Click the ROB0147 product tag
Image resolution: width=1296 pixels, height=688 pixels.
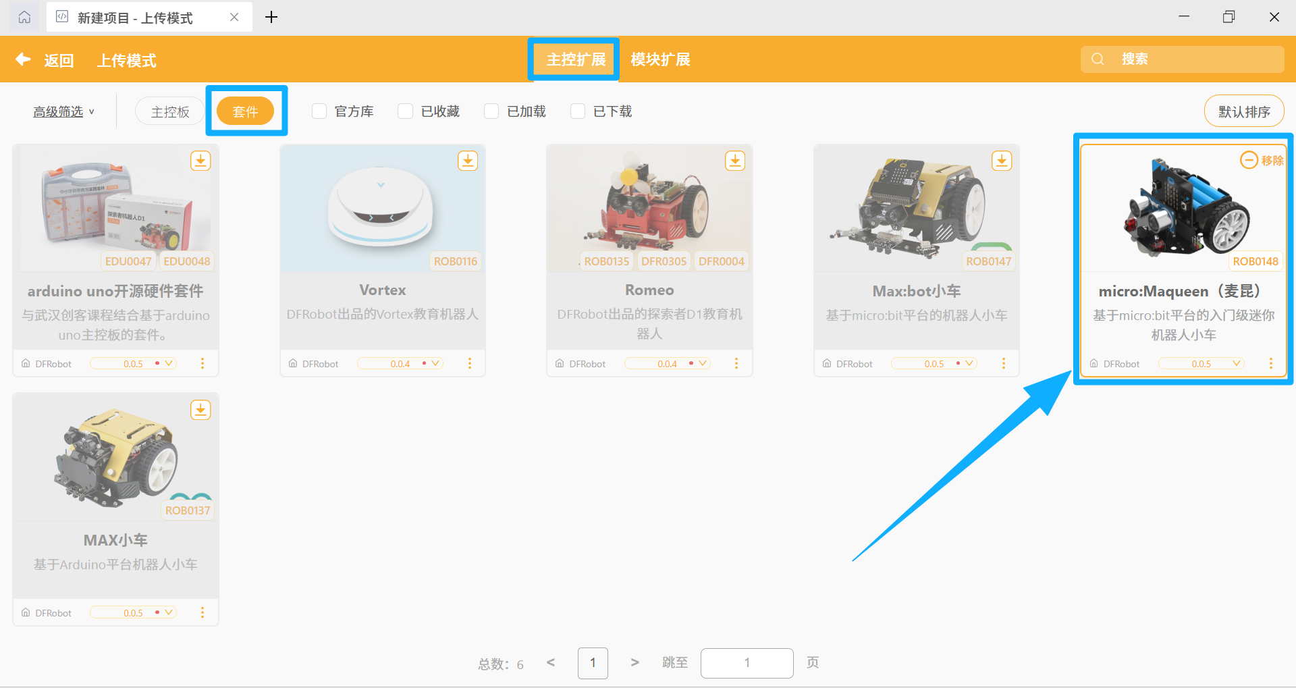[989, 261]
